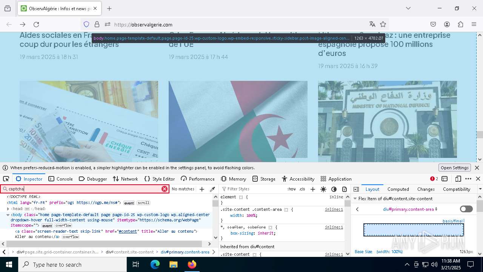Open the Style Editor tab
Screen dimensions: 483x272
[x=159, y=179]
